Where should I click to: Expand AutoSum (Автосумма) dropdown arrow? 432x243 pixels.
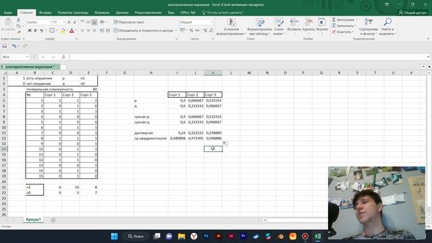pos(357,20)
